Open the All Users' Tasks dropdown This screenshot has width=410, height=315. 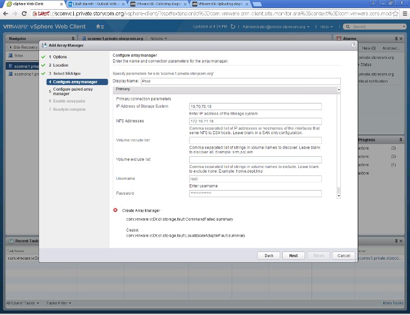(x=23, y=303)
